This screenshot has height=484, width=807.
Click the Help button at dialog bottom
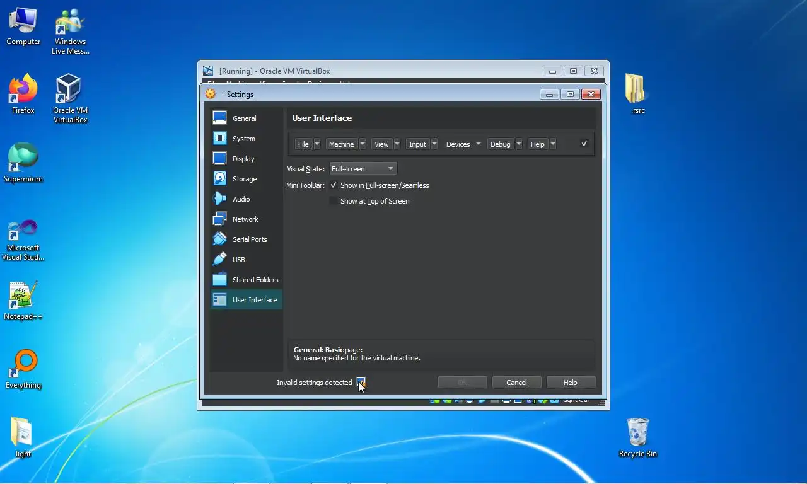tap(570, 383)
